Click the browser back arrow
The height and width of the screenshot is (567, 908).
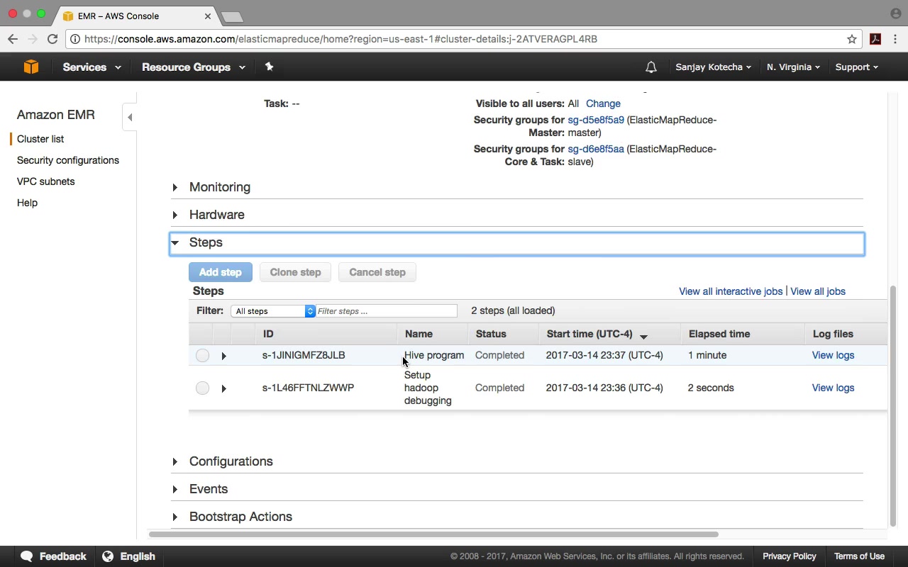(13, 39)
